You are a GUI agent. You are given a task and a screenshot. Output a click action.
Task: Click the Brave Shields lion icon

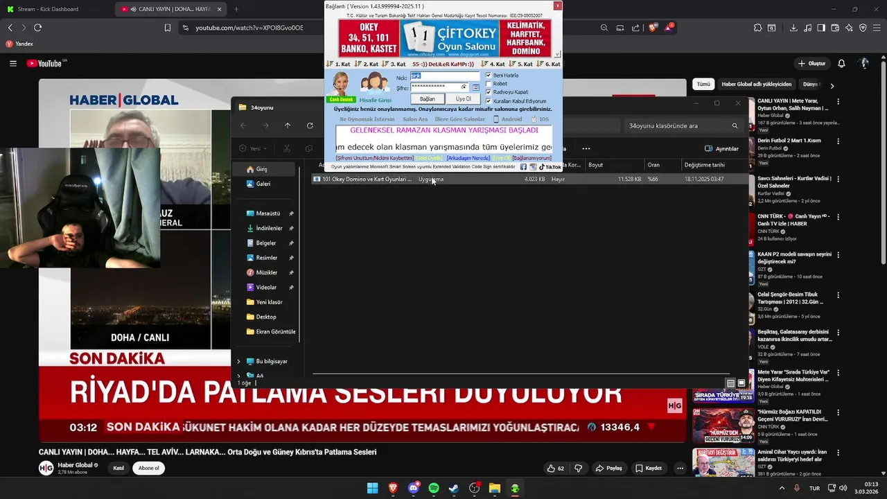pyautogui.click(x=652, y=28)
